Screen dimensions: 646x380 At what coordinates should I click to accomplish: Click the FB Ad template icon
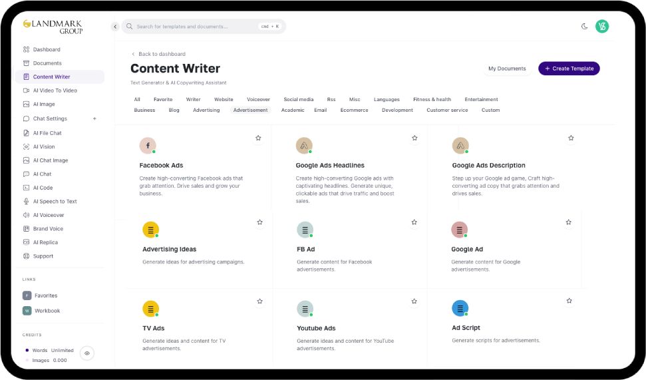[x=305, y=230]
